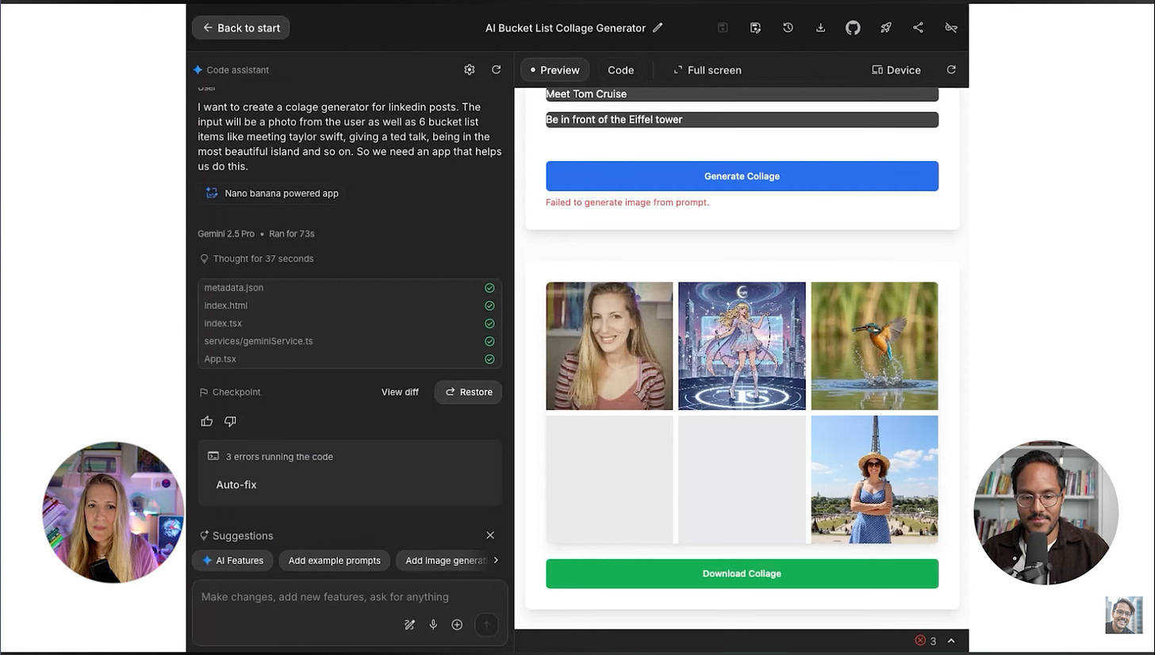
Task: Open Code assistant settings gear
Action: pos(470,70)
